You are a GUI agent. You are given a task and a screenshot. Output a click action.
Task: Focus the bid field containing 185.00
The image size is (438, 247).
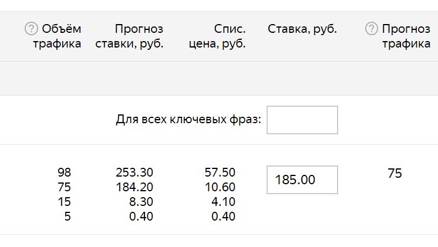(302, 180)
